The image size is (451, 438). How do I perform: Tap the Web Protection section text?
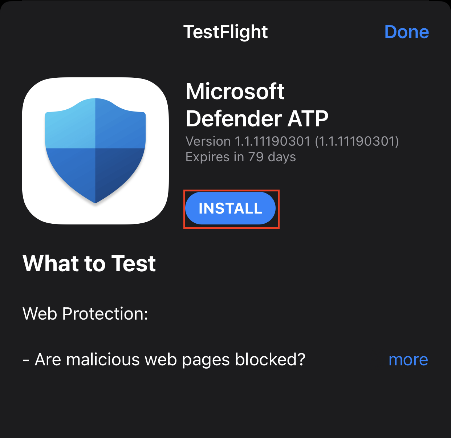click(85, 314)
